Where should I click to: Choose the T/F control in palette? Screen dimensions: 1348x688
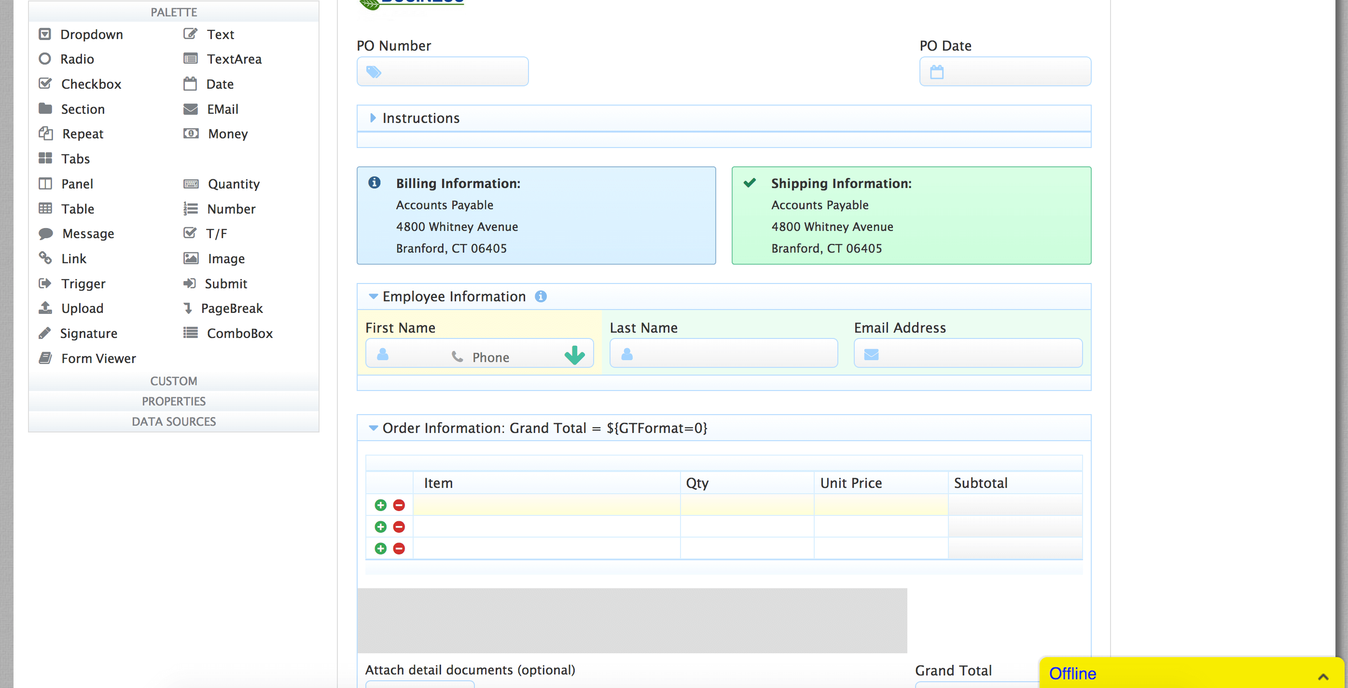pos(216,233)
